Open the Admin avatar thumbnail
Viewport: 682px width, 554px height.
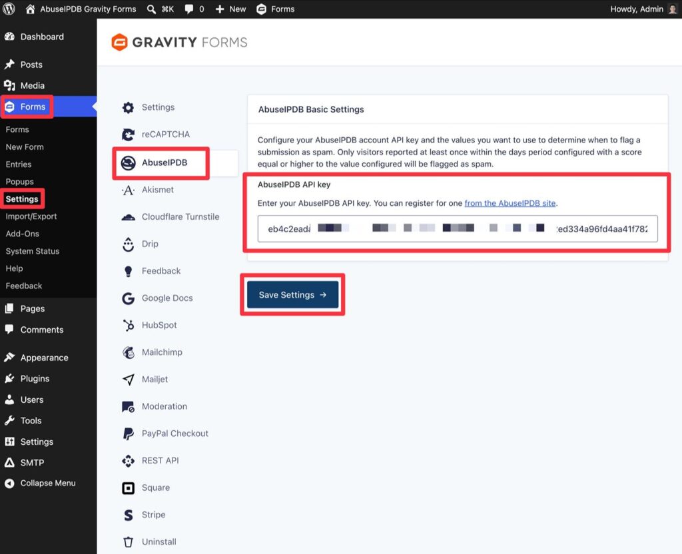click(x=673, y=9)
